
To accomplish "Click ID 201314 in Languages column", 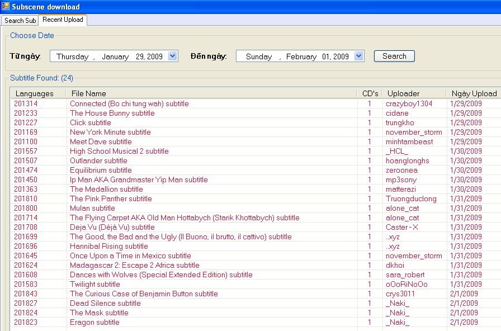I will 26,104.
